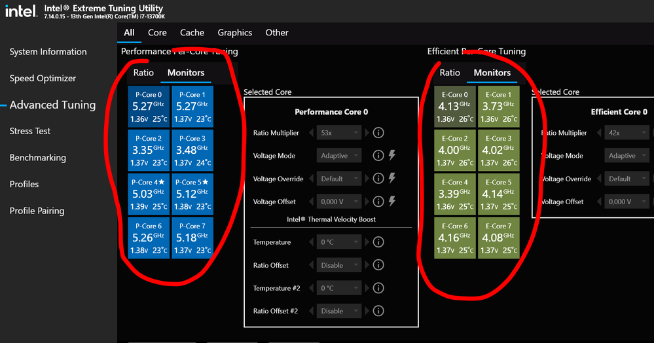
Task: Open Profiles in sidebar
Action: point(24,184)
